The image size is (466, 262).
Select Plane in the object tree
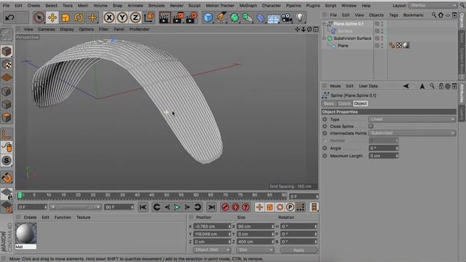(343, 45)
